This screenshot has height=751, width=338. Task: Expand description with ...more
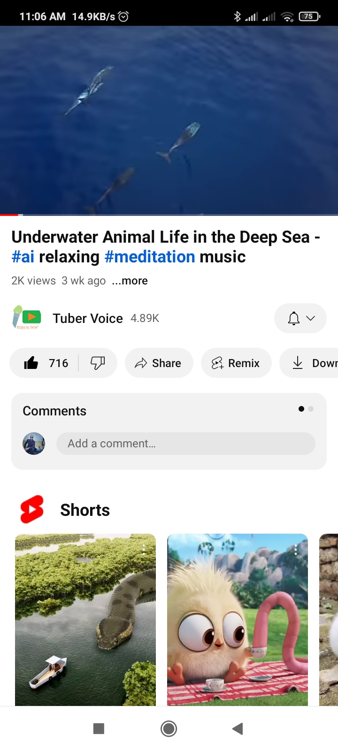point(130,281)
